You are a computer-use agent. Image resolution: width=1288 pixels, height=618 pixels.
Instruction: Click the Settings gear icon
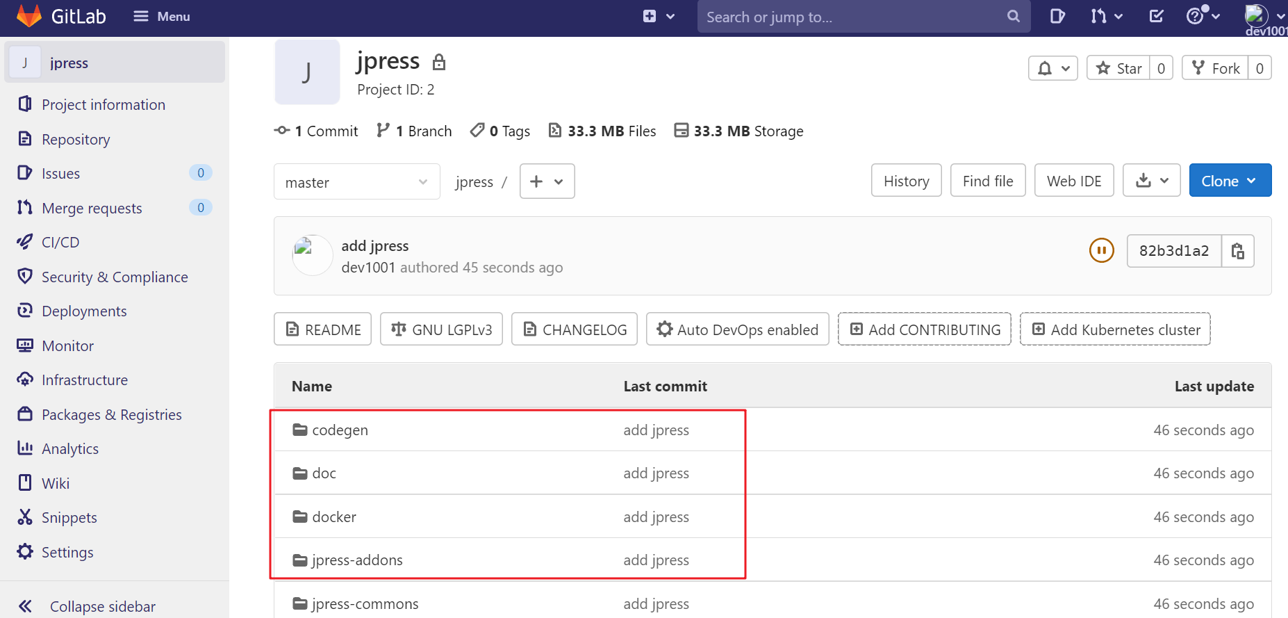point(25,552)
